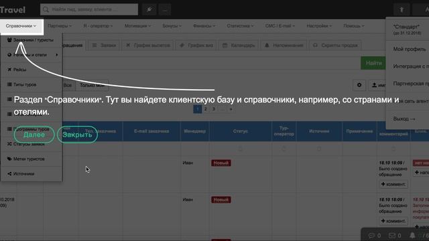Screen dimensions: 429x241
Task: Sort by Тур-оператор column header
Action: [284, 131]
